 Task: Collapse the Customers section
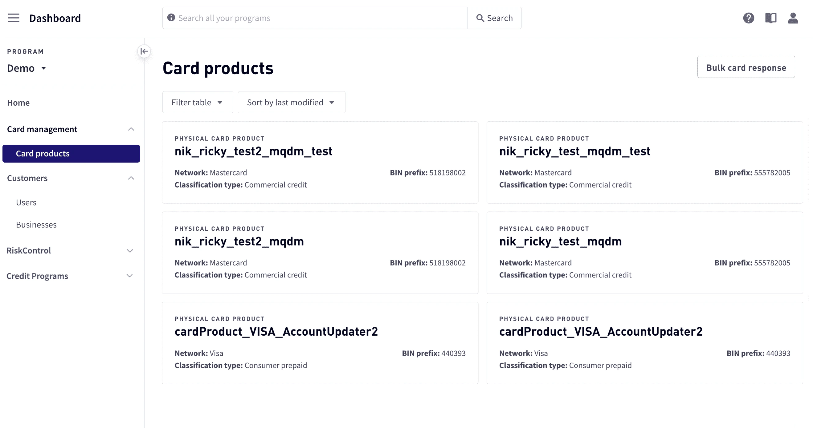[x=131, y=178]
